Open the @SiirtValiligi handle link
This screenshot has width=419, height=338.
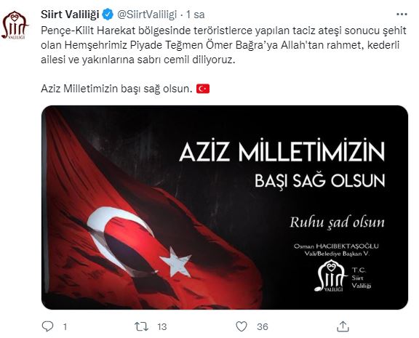coord(147,15)
